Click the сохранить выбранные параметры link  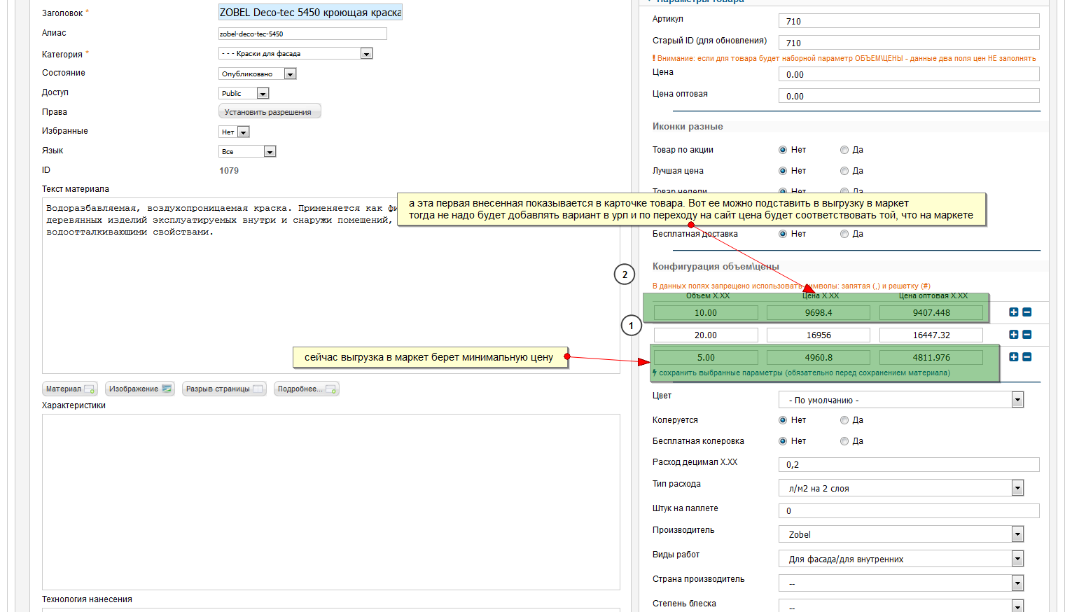click(805, 373)
